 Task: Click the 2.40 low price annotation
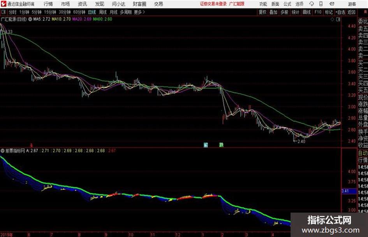pos(301,141)
